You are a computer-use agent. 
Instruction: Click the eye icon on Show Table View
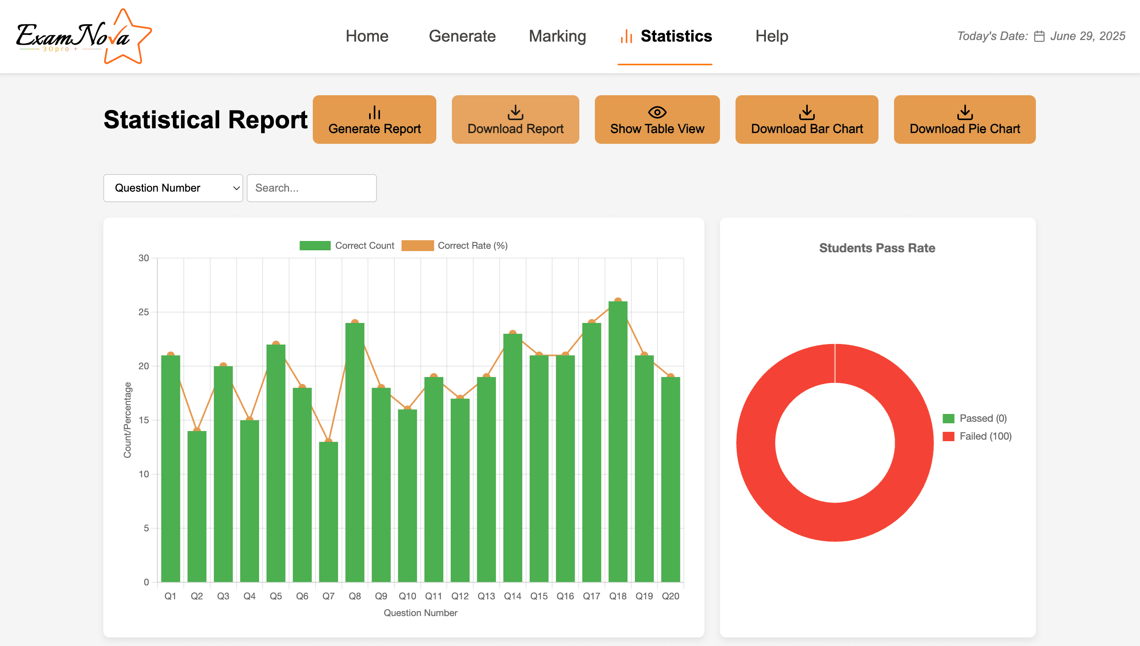[x=657, y=112]
